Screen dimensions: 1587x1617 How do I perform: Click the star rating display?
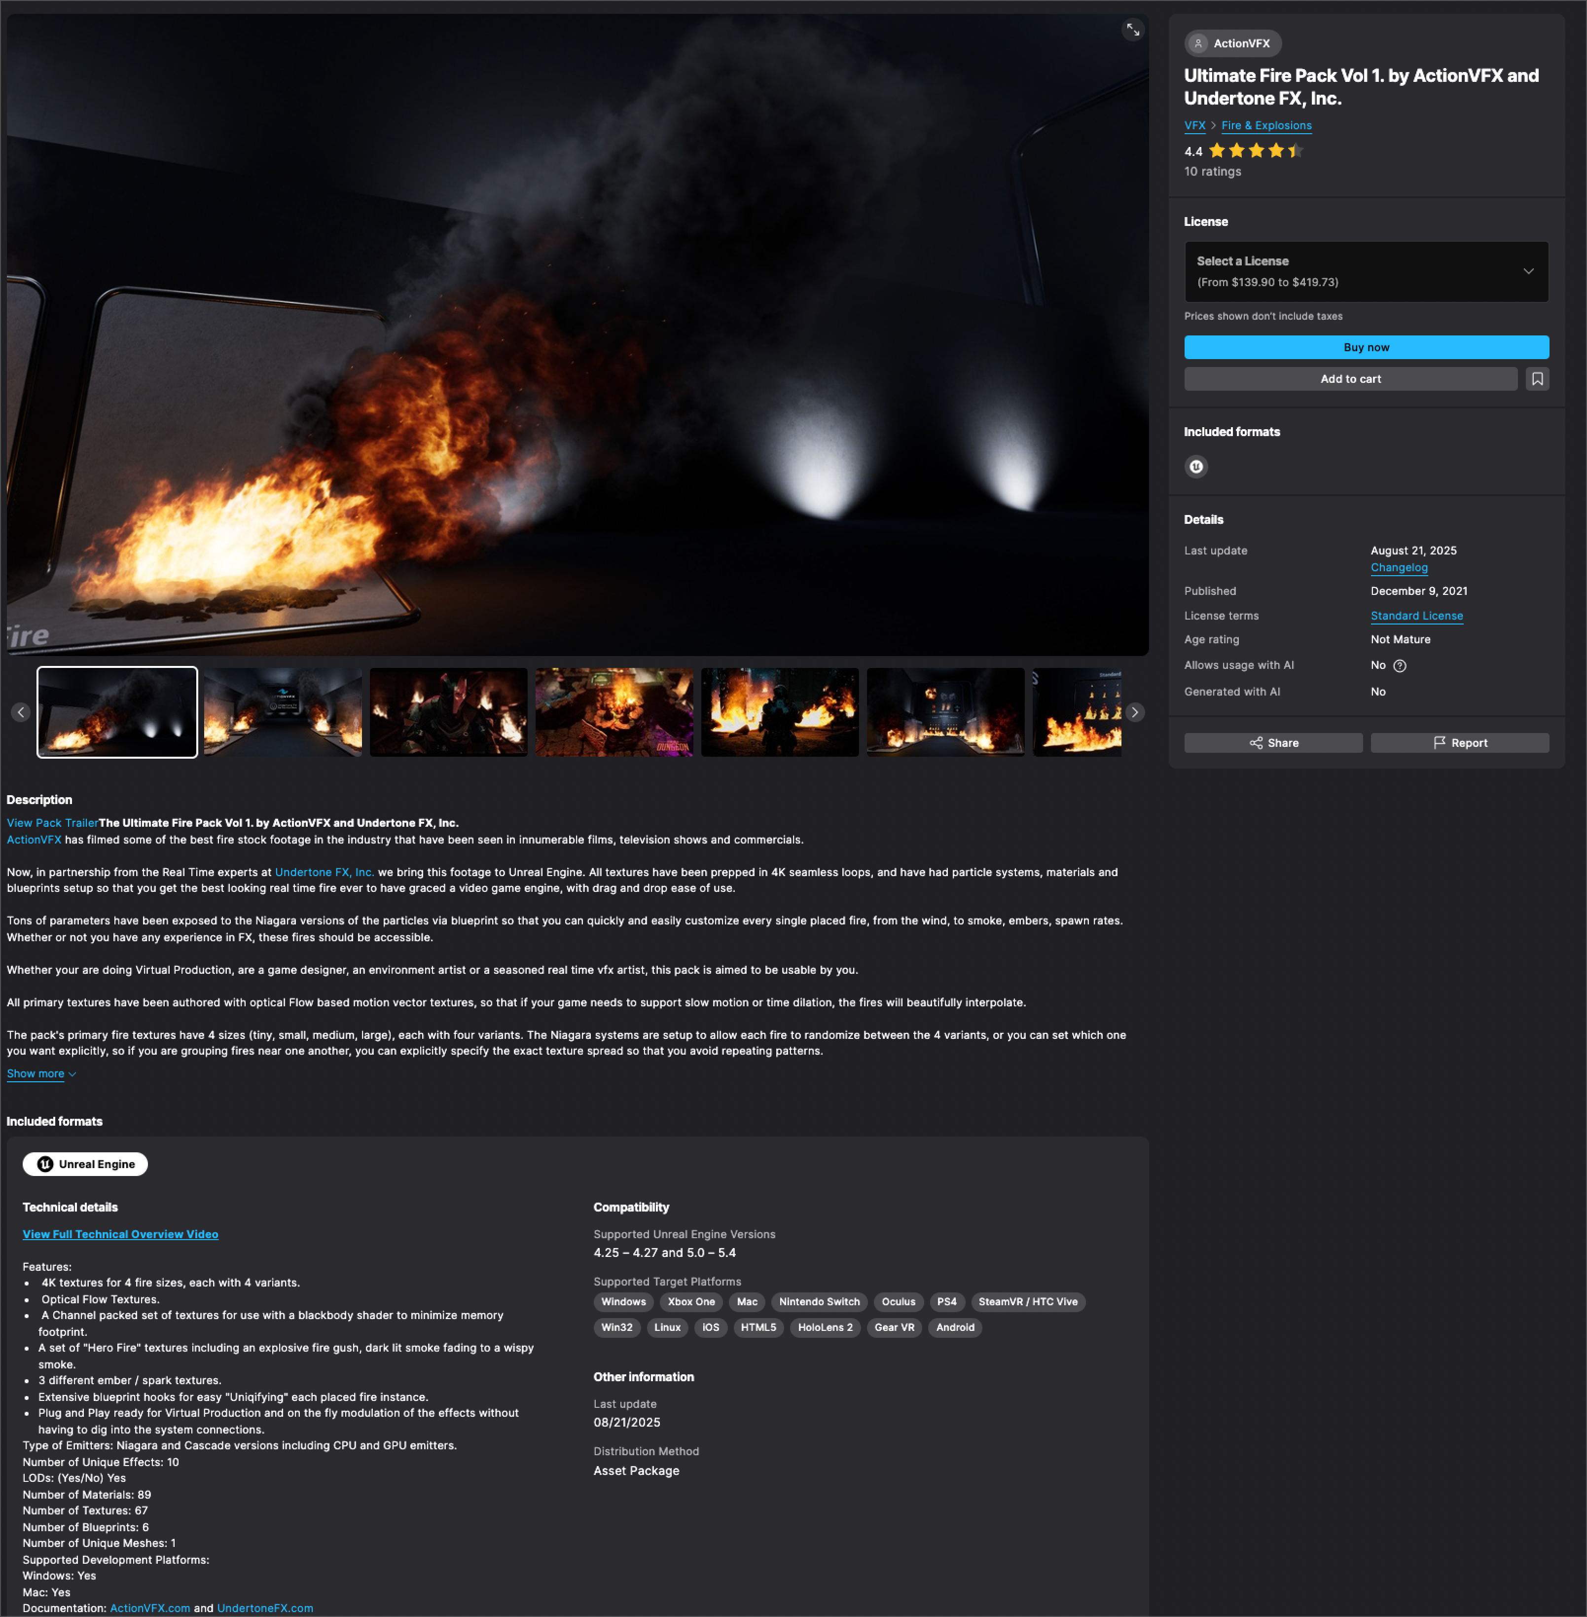point(1255,151)
